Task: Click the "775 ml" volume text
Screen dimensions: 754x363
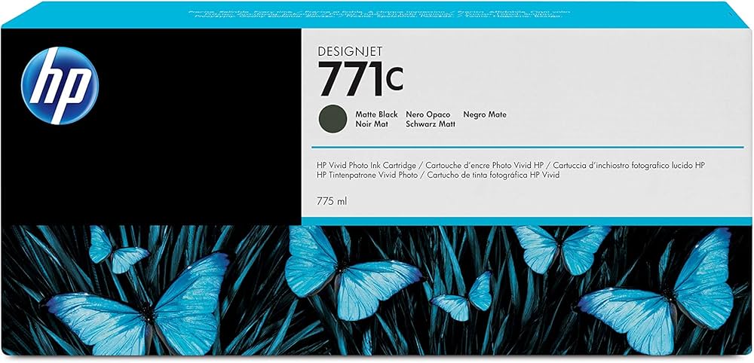Action: 332,202
